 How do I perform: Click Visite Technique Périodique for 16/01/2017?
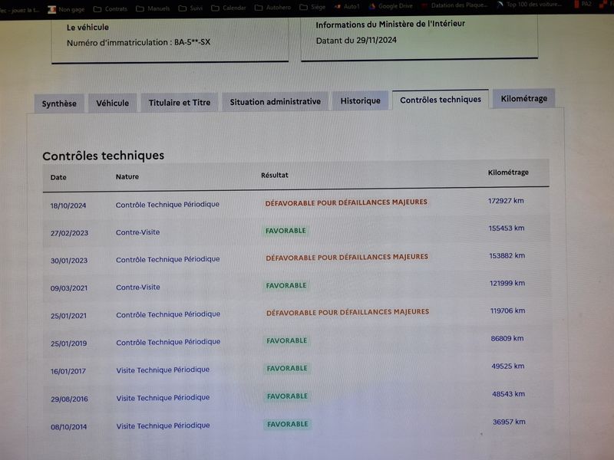[x=163, y=370]
